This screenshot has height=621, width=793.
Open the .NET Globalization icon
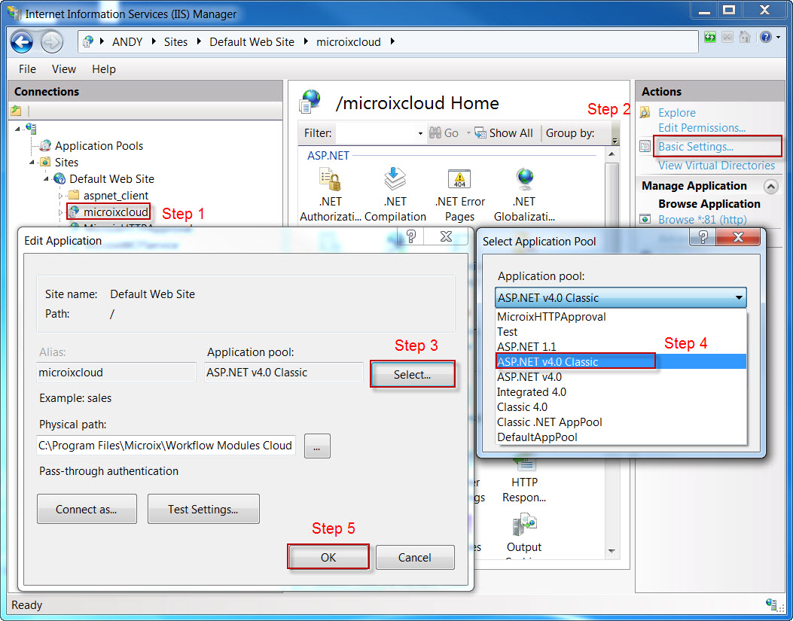point(524,181)
